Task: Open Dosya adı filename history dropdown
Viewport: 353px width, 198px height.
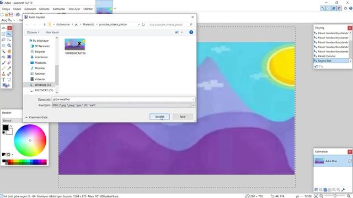Action: click(x=193, y=99)
